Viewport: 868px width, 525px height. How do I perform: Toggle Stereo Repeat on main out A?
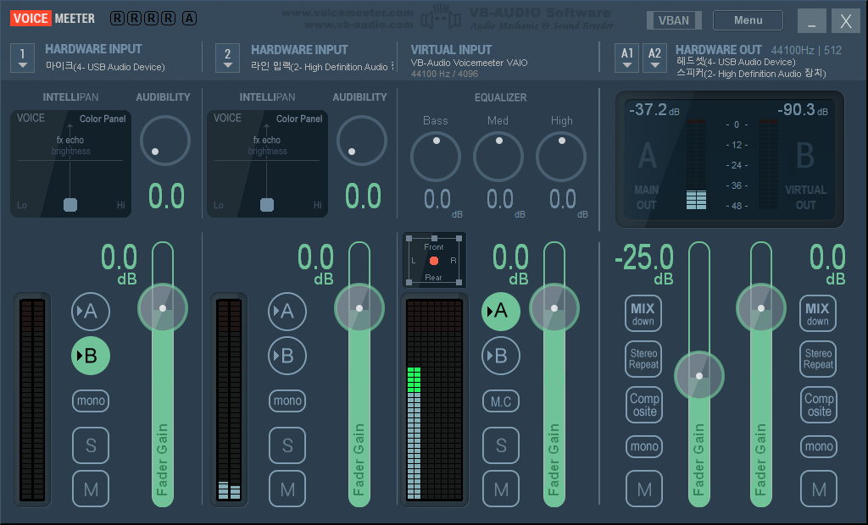(x=644, y=359)
